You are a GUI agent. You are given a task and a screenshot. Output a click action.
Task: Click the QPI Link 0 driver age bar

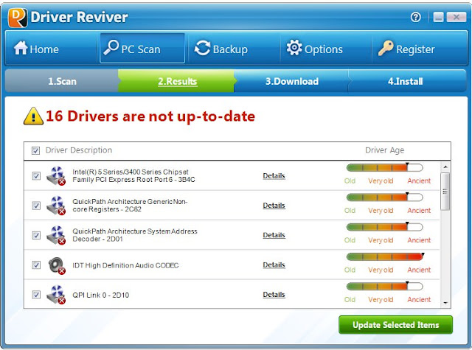[385, 286]
